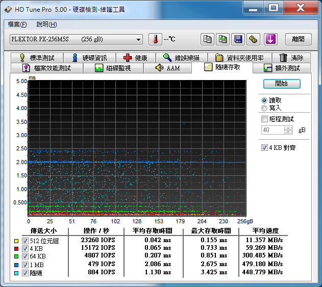Enable the 短程測試 checkbox
Screen dimensions: 322x287
264,119
